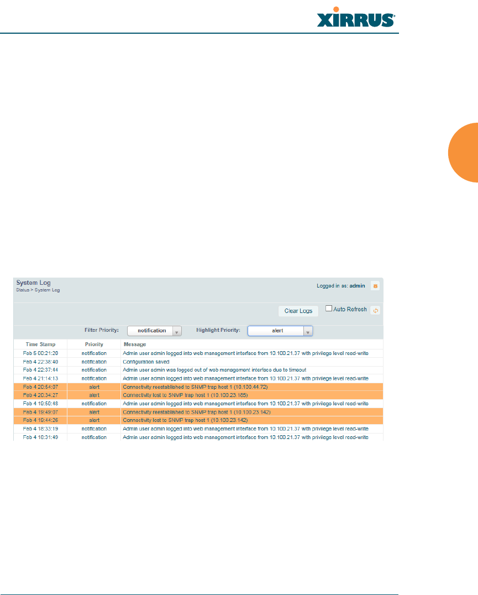The width and height of the screenshot is (478, 595).
Task: Click the Priority column header
Action: click(94, 344)
